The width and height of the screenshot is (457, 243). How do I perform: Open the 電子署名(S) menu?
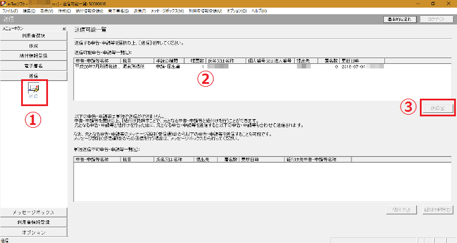(118, 11)
